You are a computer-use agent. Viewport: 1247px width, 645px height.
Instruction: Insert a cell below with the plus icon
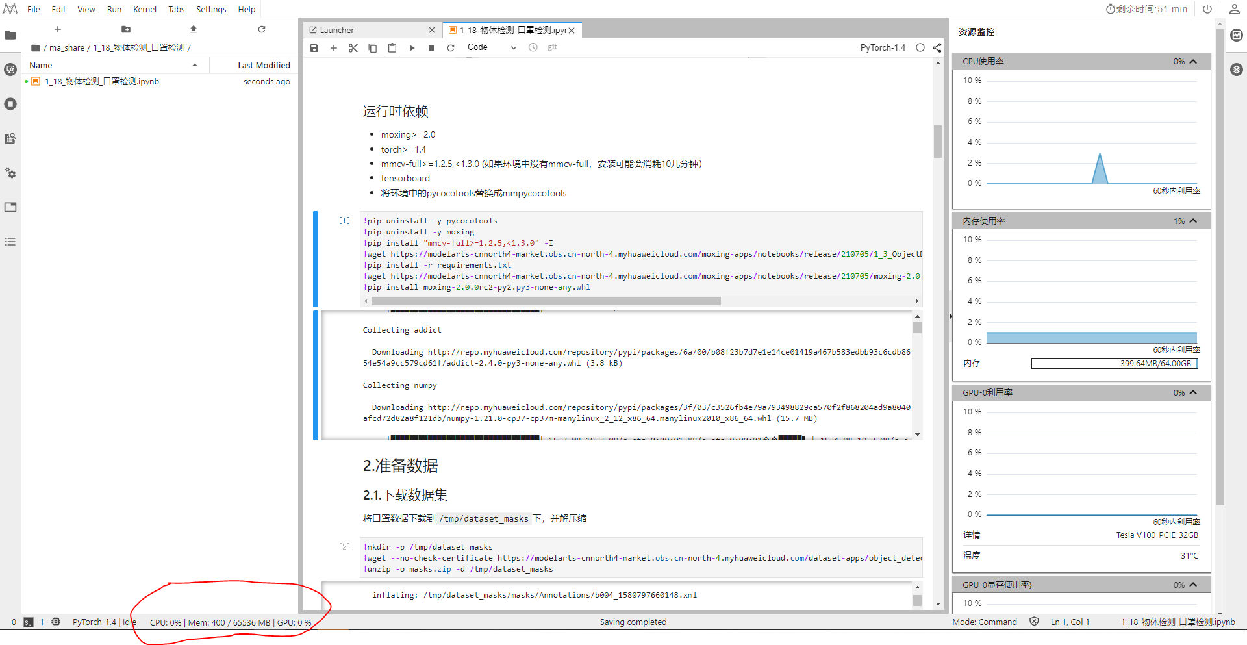[334, 47]
